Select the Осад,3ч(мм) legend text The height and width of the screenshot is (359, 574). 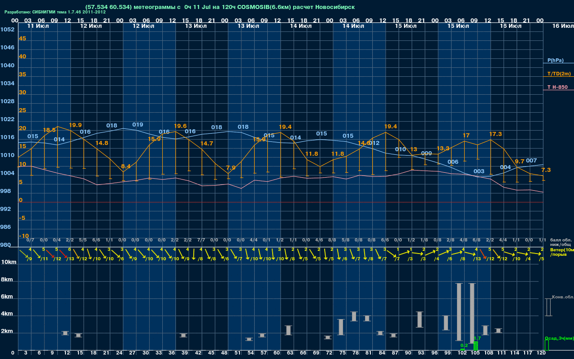559,338
